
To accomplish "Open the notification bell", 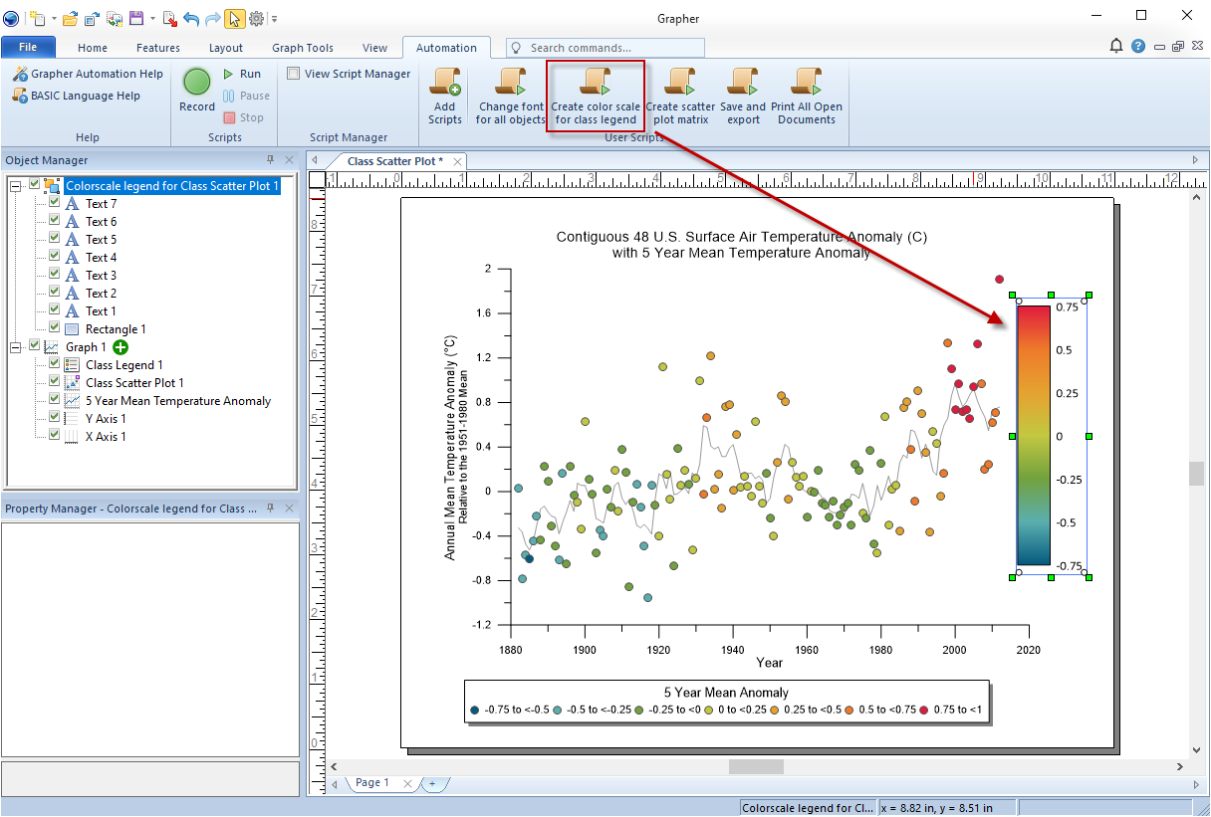I will (x=1116, y=45).
